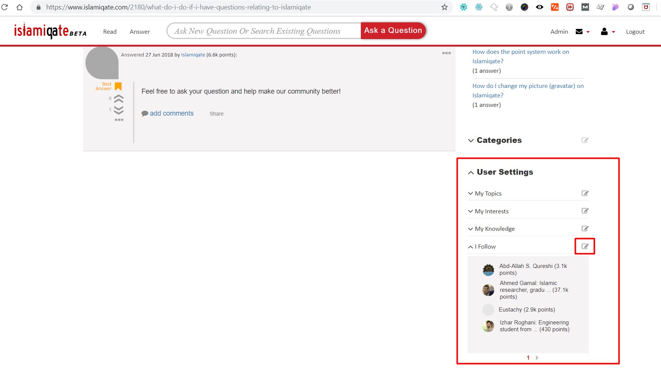Select the Answer menu item
The width and height of the screenshot is (661, 368).
pyautogui.click(x=139, y=31)
